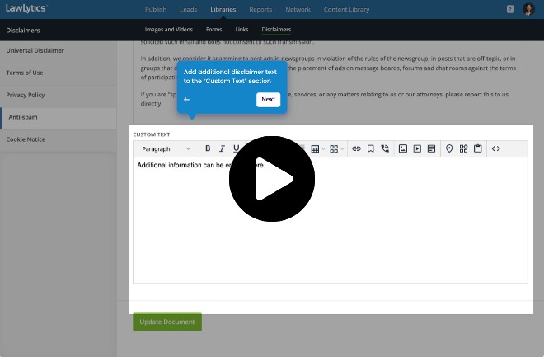Screen dimensions: 544x357
Task: Open the widgets blocks icon
Action: [x=463, y=148]
